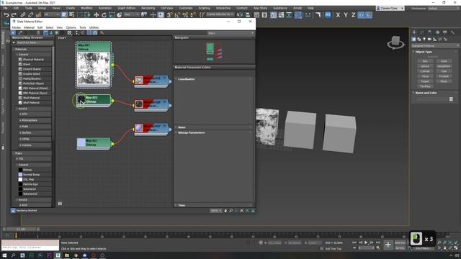Click Zoom Extents in Slate navigation bar
Image resolution: width=461 pixels, height=259 pixels.
tap(242, 211)
